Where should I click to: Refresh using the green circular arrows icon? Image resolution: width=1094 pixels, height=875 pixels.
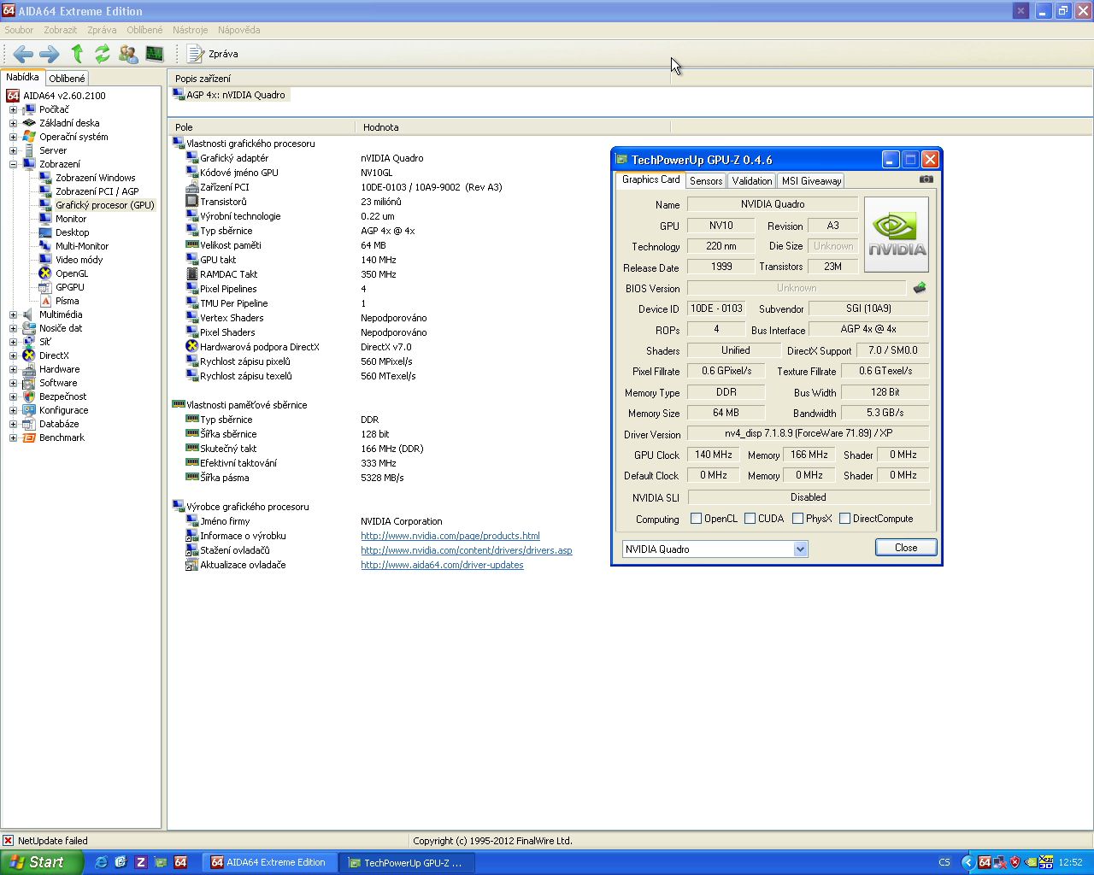point(103,54)
